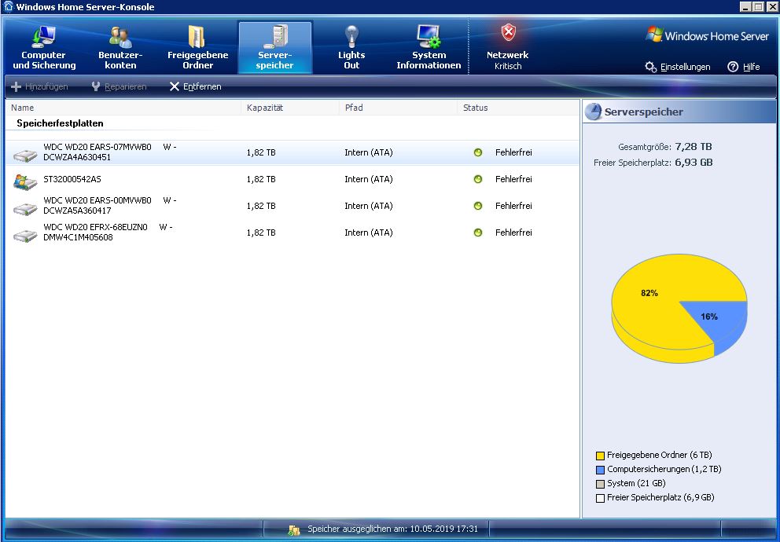
Task: Click the system drive icon for ST32000542AS
Action: [x=25, y=181]
